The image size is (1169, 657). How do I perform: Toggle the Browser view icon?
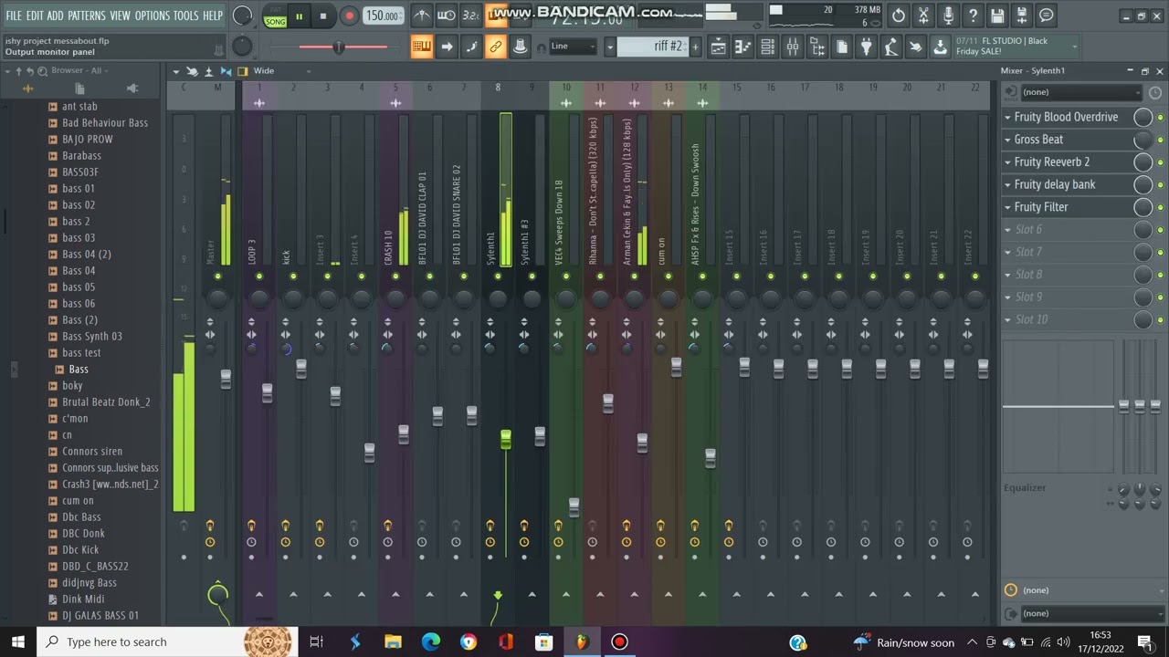pyautogui.click(x=817, y=47)
